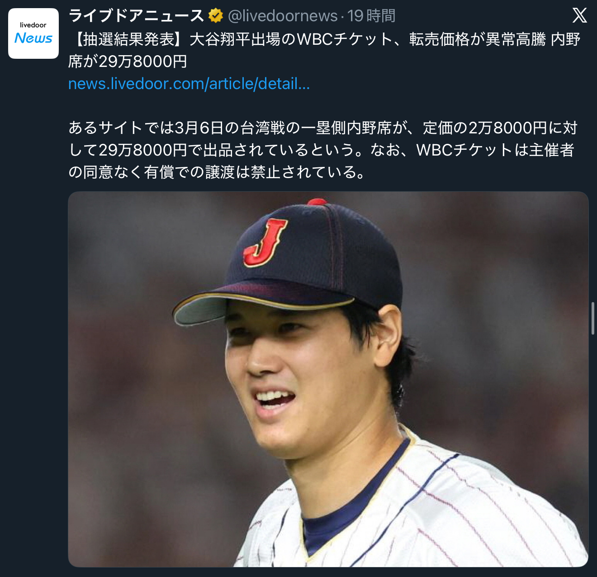Open the livedoor News profile avatar
The width and height of the screenshot is (597, 577).
[33, 33]
